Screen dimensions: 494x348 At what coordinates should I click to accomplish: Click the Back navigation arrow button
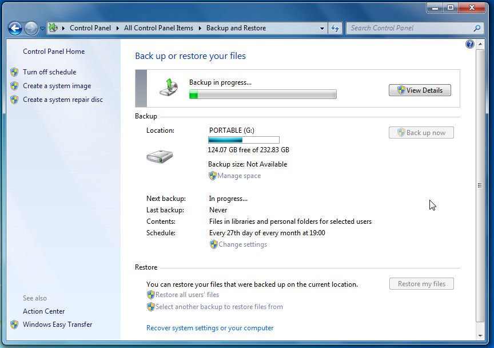click(x=15, y=28)
